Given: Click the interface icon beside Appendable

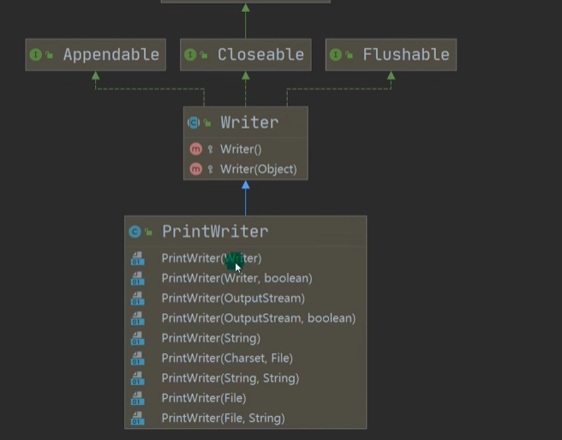Looking at the screenshot, I should [x=36, y=55].
